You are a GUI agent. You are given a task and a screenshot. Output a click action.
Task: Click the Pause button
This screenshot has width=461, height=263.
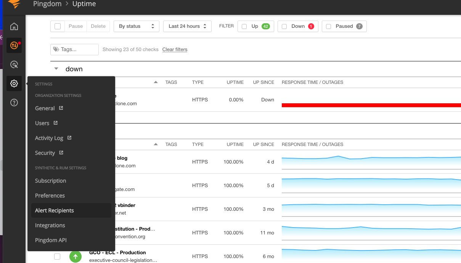pos(75,26)
